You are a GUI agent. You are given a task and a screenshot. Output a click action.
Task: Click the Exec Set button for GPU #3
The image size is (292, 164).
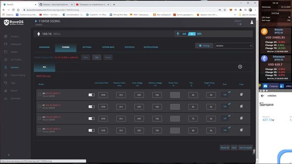pyautogui.click(x=225, y=130)
